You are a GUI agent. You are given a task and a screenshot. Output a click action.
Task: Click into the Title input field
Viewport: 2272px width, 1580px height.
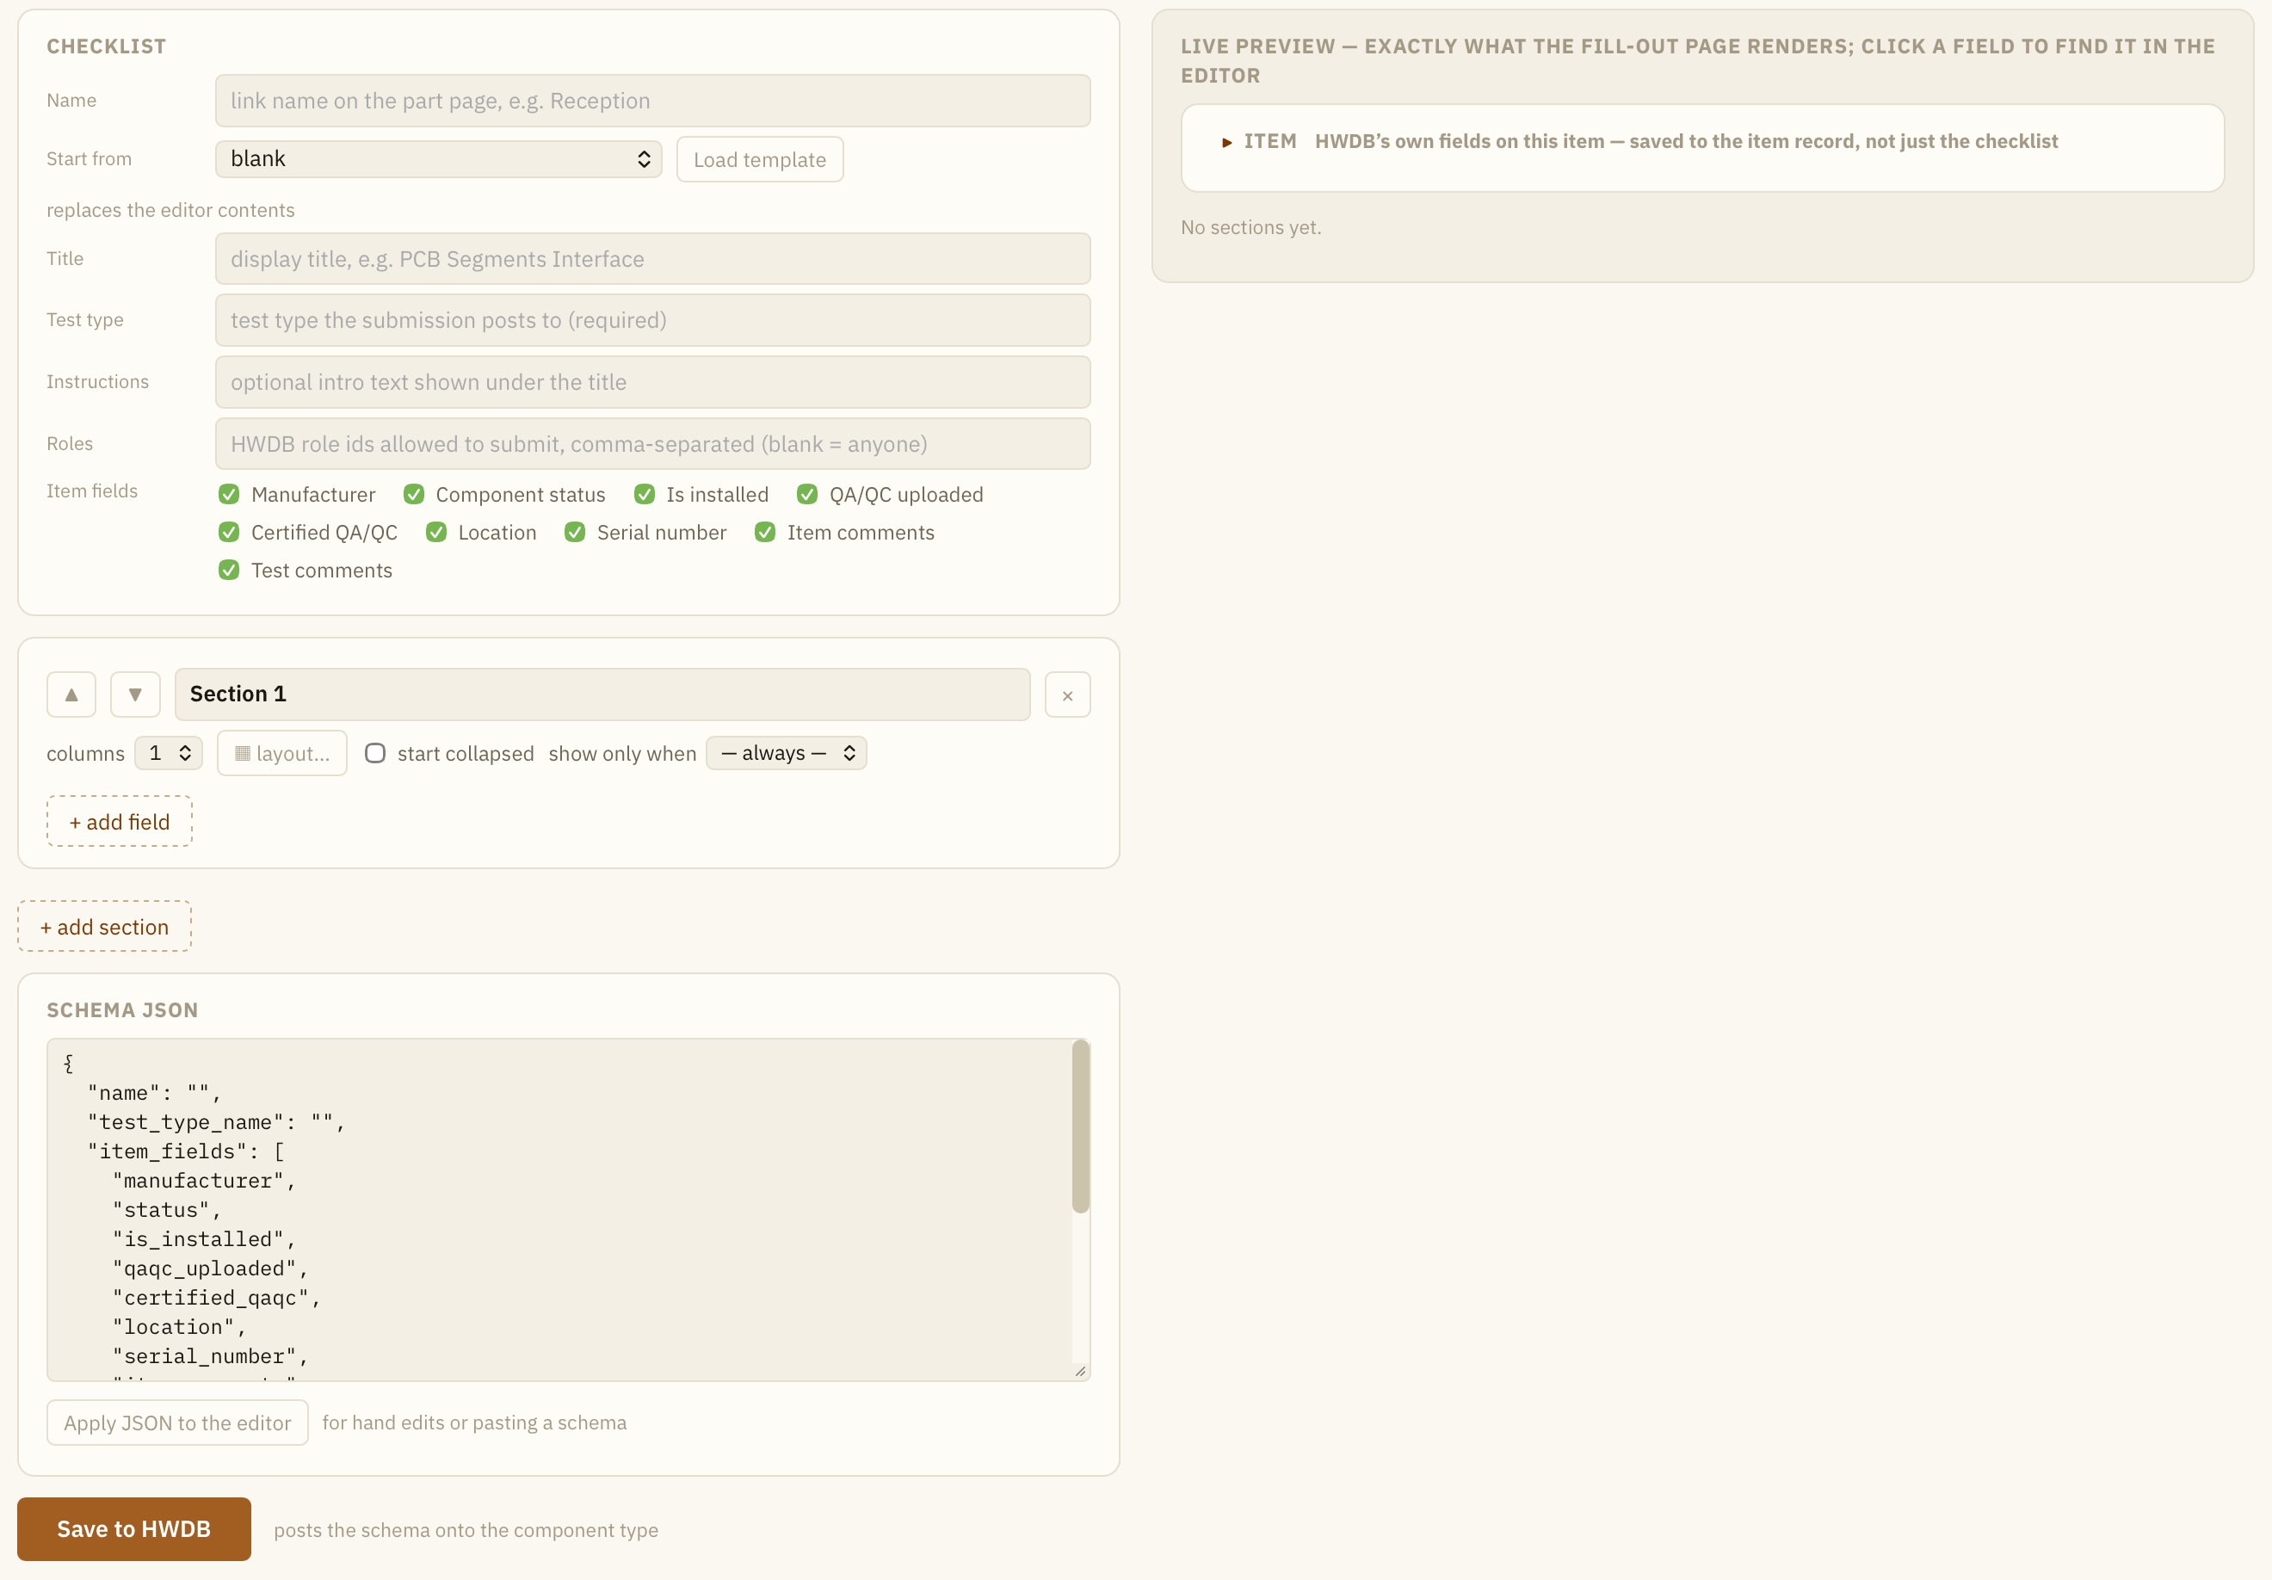click(653, 259)
